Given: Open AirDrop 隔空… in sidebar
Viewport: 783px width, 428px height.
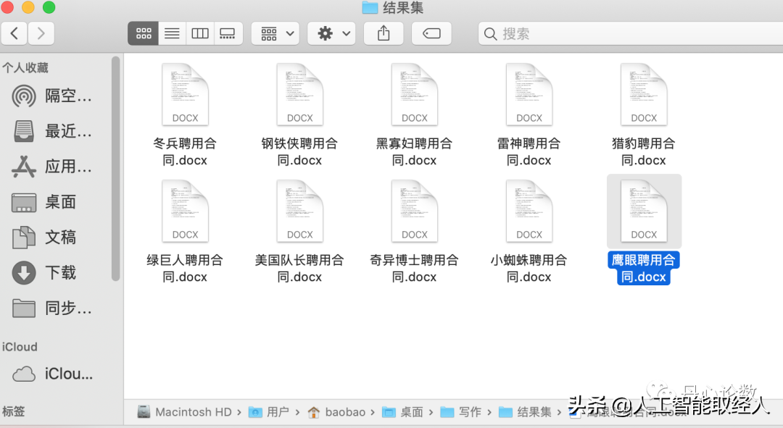Looking at the screenshot, I should pyautogui.click(x=52, y=96).
